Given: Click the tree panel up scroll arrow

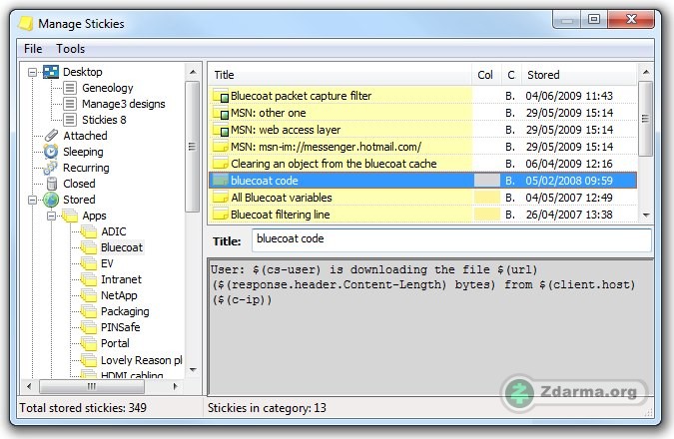Looking at the screenshot, I should click(193, 72).
